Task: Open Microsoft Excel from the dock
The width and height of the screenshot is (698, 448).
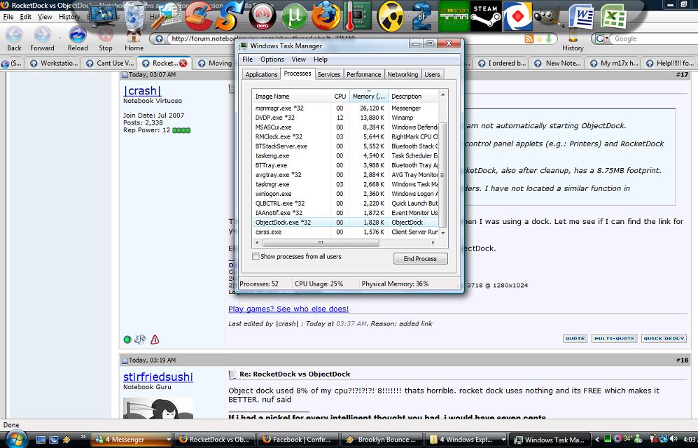Action: click(x=613, y=17)
